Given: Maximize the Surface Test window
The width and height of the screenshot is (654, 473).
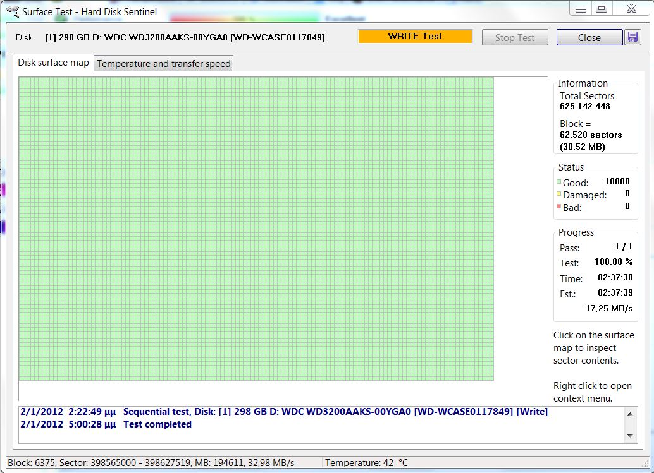Looking at the screenshot, I should (x=602, y=8).
